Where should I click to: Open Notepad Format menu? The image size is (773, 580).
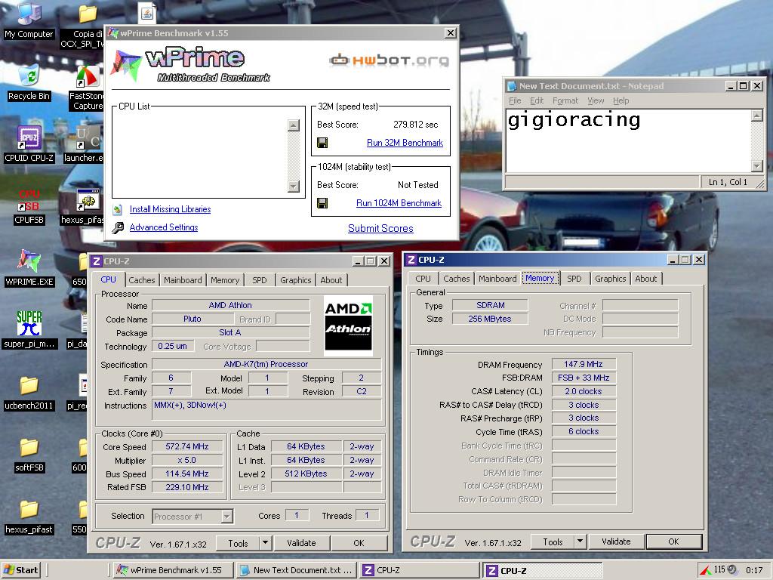click(x=565, y=100)
